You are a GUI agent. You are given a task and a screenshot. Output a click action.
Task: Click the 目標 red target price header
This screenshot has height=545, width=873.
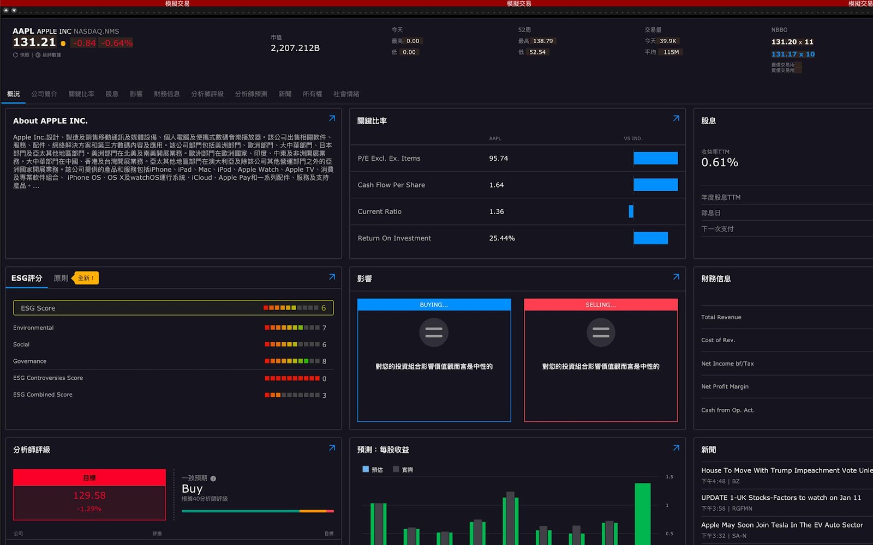89,477
